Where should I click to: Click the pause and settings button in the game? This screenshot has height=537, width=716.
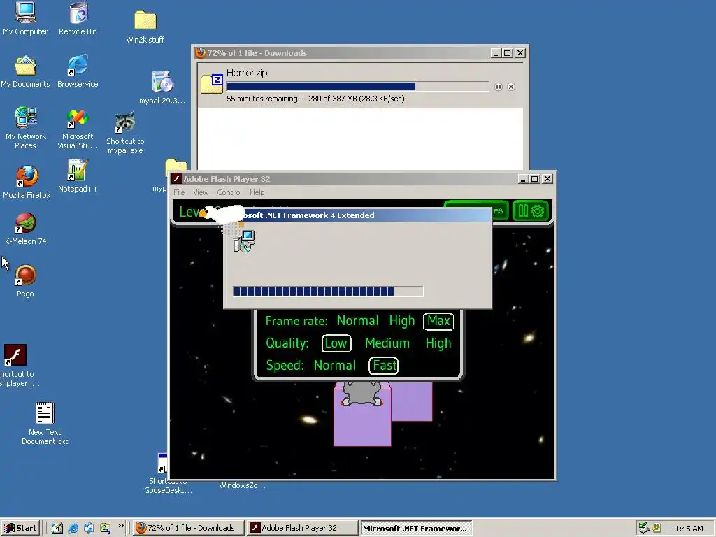click(x=530, y=211)
